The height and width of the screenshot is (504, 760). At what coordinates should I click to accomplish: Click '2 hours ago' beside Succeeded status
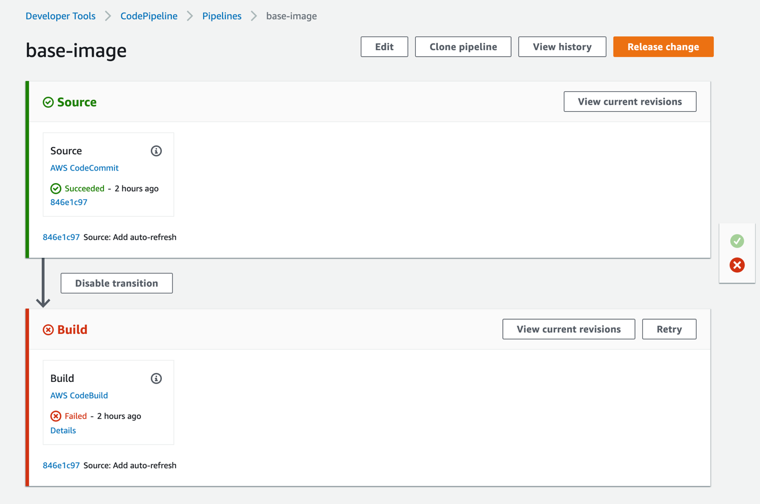(137, 189)
